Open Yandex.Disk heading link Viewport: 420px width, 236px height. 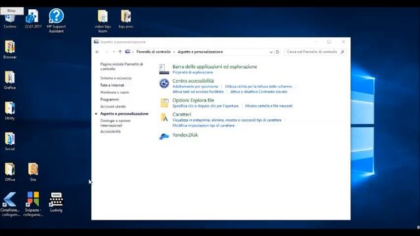(x=185, y=135)
